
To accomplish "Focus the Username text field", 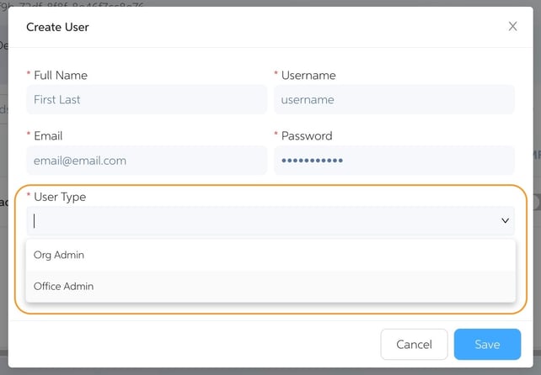I will coord(394,99).
